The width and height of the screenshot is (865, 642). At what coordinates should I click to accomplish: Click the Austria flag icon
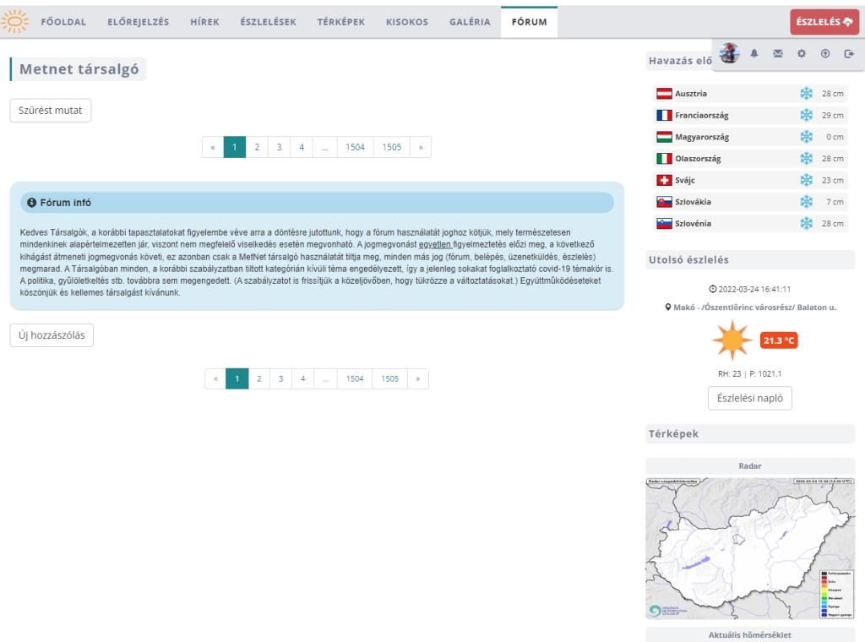coord(664,94)
